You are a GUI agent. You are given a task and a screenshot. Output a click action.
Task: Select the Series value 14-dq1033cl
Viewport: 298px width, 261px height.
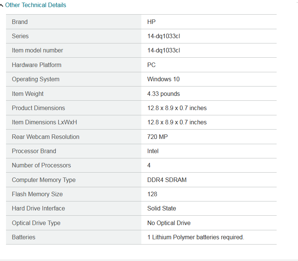pyautogui.click(x=164, y=36)
